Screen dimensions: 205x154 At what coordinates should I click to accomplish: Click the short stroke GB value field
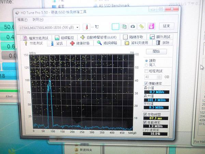[x=151, y=77]
